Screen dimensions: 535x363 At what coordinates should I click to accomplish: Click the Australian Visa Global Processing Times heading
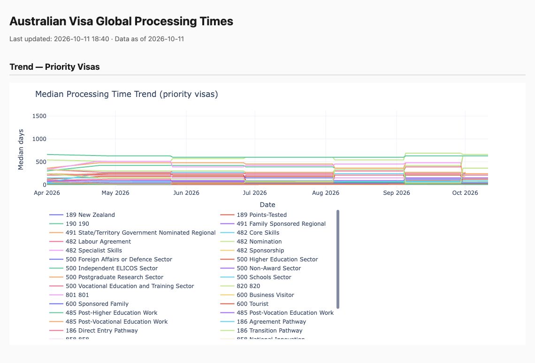(x=121, y=21)
